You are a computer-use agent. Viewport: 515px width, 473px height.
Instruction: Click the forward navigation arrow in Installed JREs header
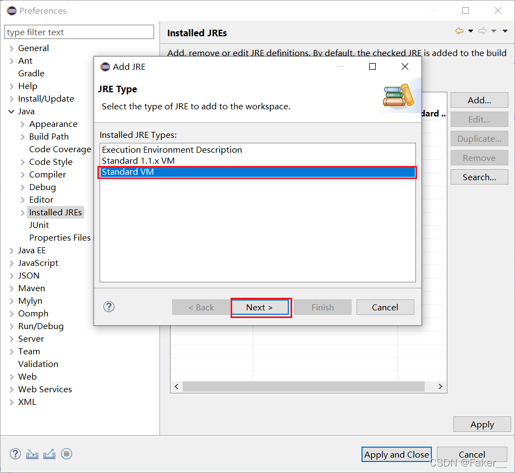point(482,31)
